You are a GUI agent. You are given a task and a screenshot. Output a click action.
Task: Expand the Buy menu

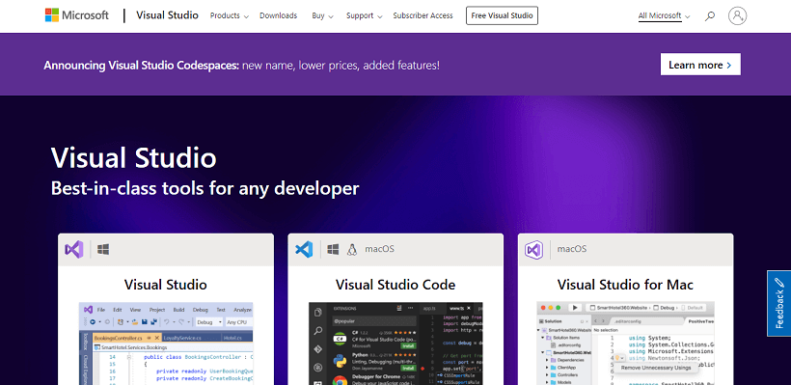(323, 15)
